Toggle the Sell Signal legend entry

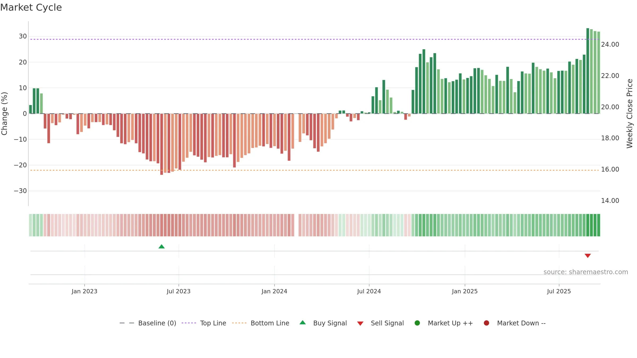pyautogui.click(x=380, y=323)
